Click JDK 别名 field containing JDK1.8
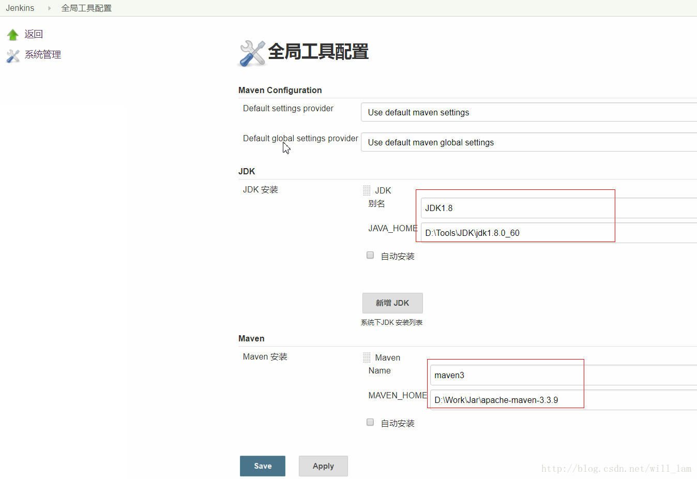This screenshot has width=697, height=479. click(x=559, y=208)
